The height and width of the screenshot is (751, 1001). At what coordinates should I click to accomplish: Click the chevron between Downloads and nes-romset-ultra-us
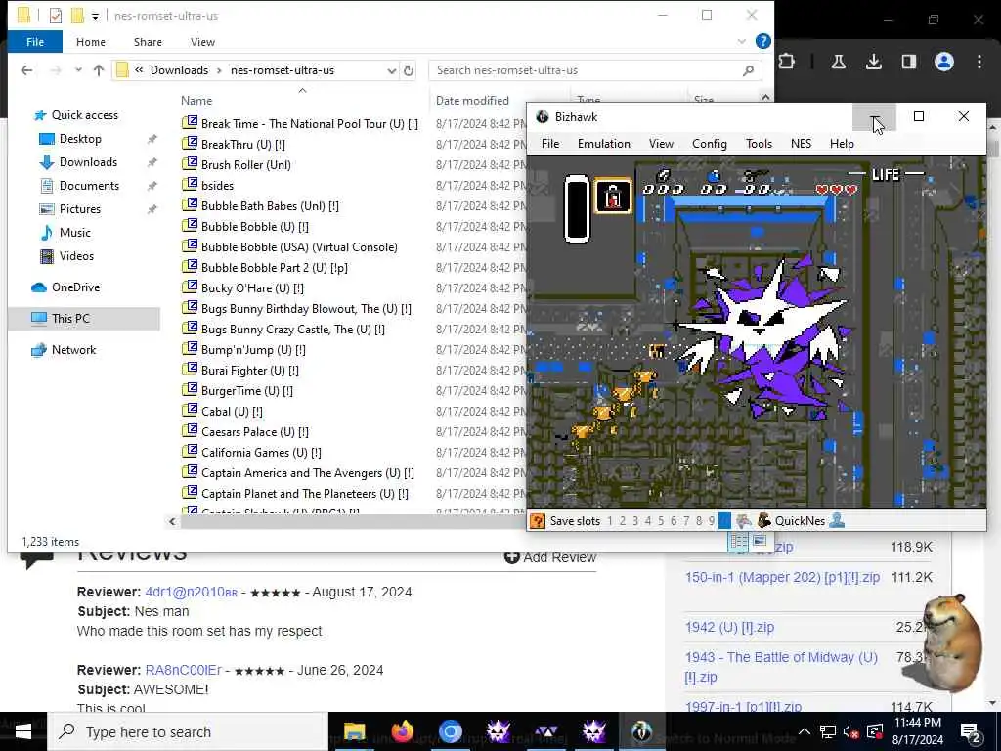219,70
